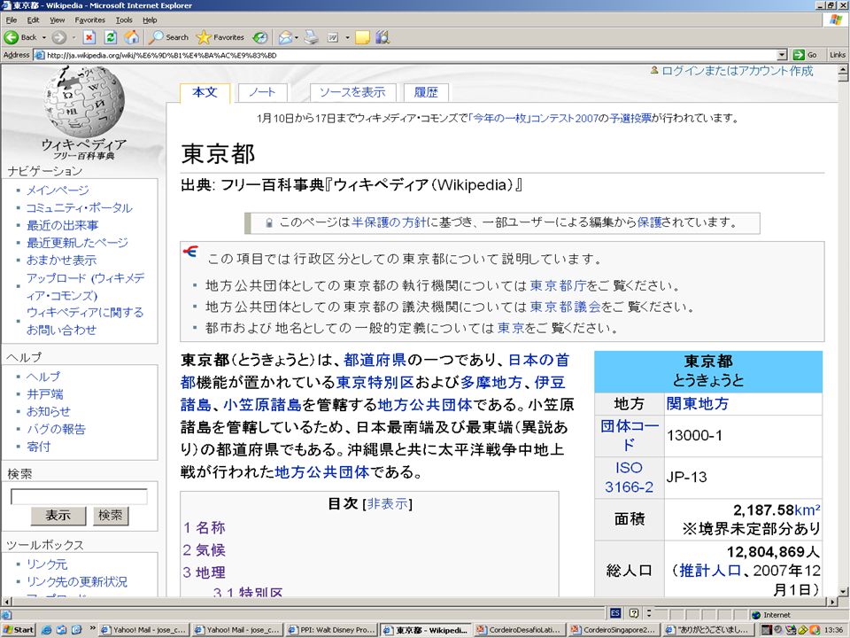Click the Edit with Word icon
Image resolution: width=850 pixels, height=638 pixels.
pos(333,37)
